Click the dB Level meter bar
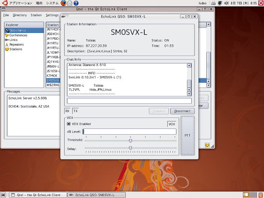The width and height of the screenshot is (264, 198). point(129,132)
